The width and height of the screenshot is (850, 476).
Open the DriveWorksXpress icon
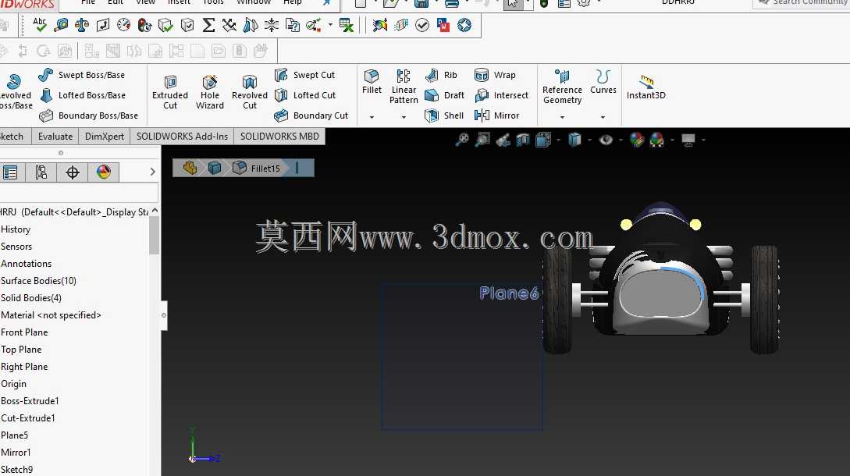(x=443, y=25)
